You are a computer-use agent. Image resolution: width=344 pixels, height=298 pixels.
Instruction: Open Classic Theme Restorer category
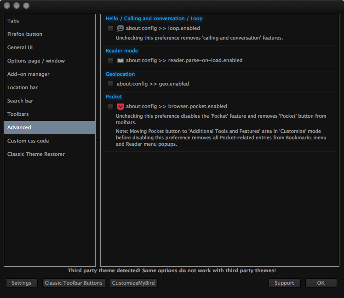point(50,154)
